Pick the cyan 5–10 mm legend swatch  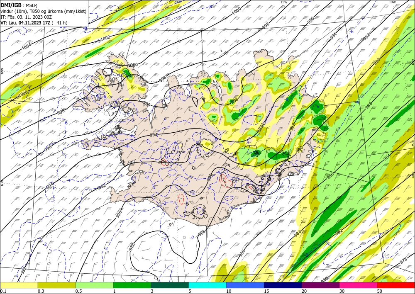coord(207,285)
